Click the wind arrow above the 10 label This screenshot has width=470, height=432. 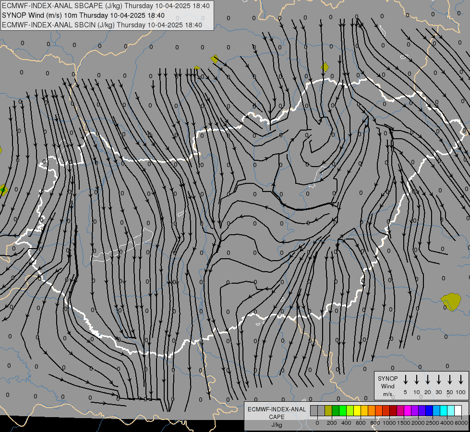pos(416,380)
